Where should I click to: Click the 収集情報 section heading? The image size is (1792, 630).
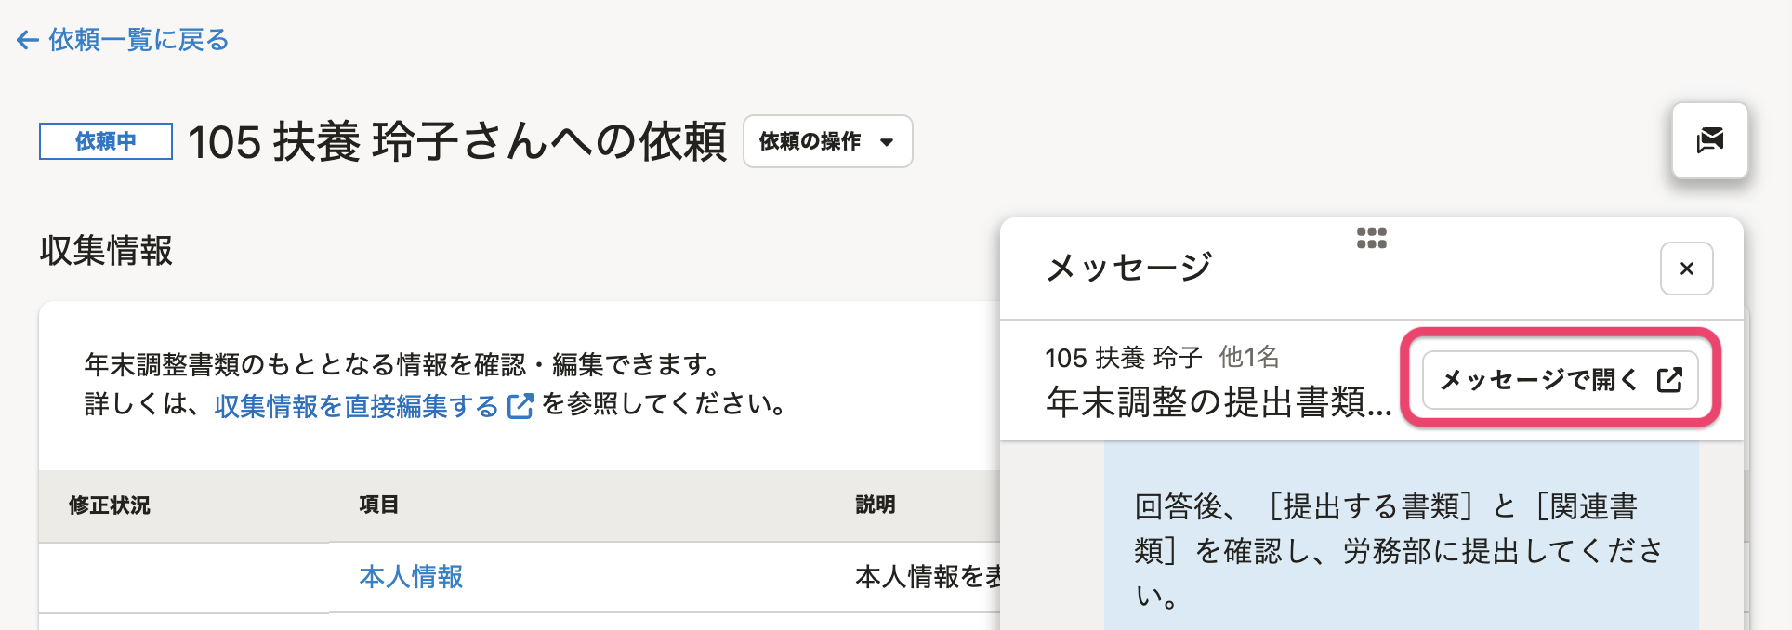[106, 251]
